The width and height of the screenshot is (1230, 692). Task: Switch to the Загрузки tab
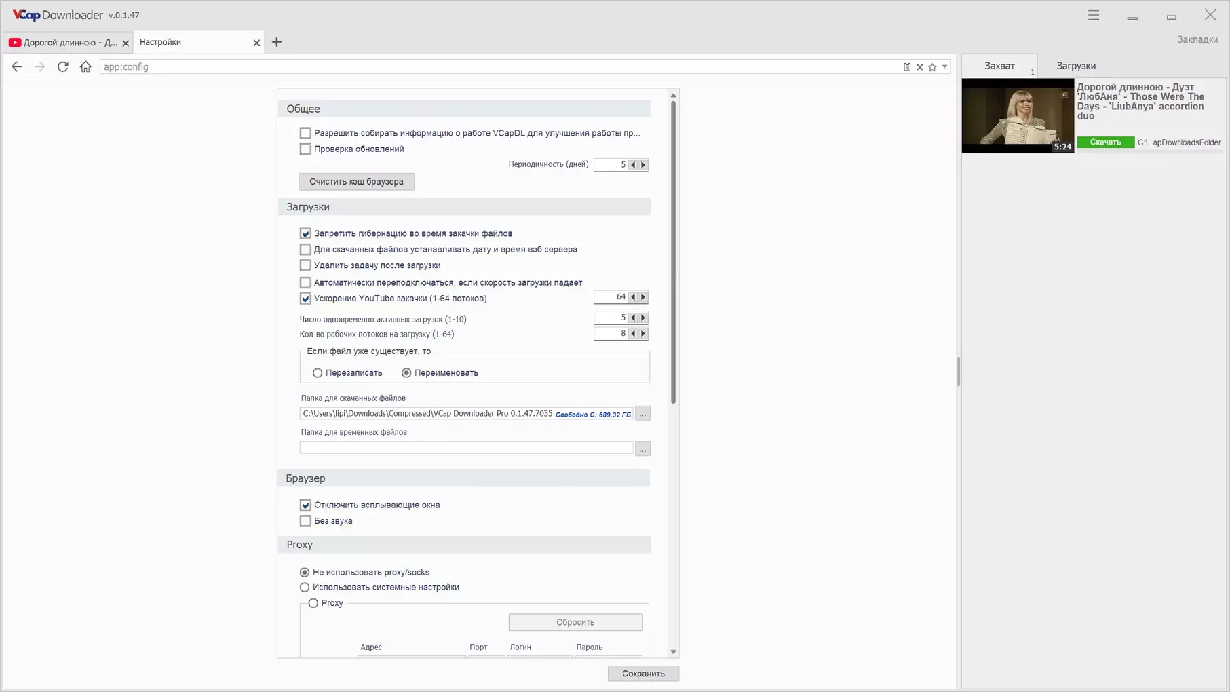point(1076,66)
